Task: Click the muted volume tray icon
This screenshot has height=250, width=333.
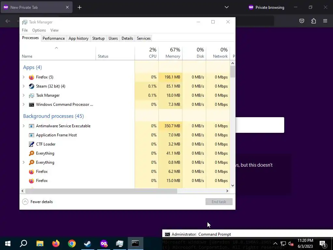Action: click(x=291, y=243)
